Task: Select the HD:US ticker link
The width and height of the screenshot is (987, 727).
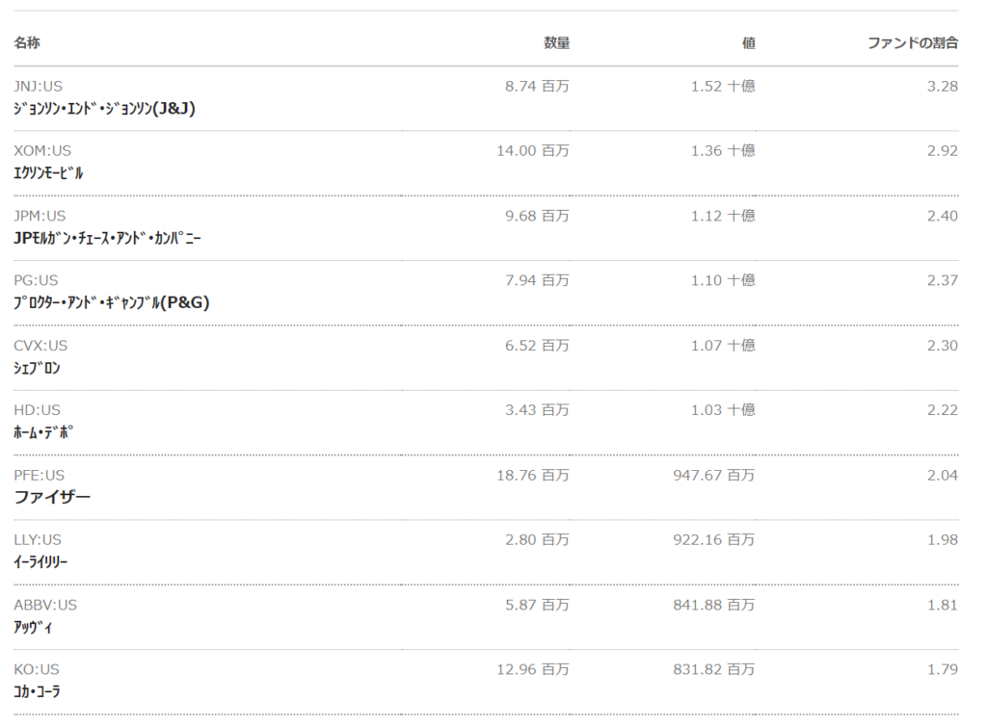Action: 37,410
